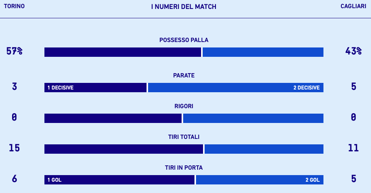Click the TORINO team name header
This screenshot has width=371, height=193.
[x=14, y=6]
